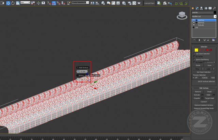Open the Display panel tab

pos(210,8)
